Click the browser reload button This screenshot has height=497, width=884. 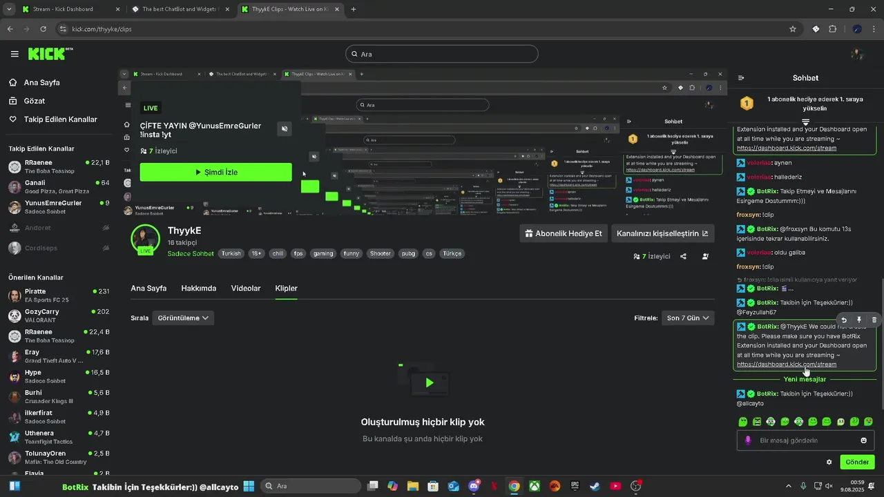[x=44, y=29]
